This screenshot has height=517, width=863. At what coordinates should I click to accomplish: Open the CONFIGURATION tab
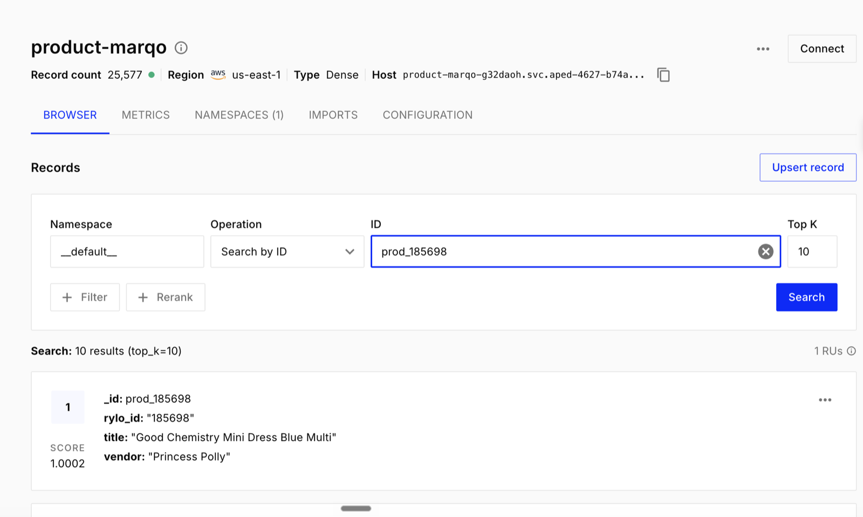pyautogui.click(x=428, y=115)
